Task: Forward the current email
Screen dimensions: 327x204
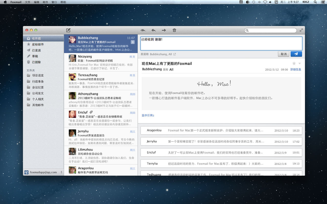Action: click(164, 30)
